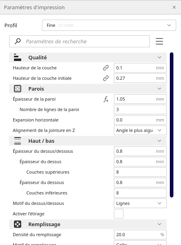Collapse the Qualité section chevron
The image size is (181, 245).
point(159,57)
